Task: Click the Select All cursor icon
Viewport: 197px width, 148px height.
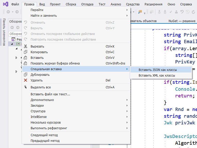Action: tap(25, 87)
